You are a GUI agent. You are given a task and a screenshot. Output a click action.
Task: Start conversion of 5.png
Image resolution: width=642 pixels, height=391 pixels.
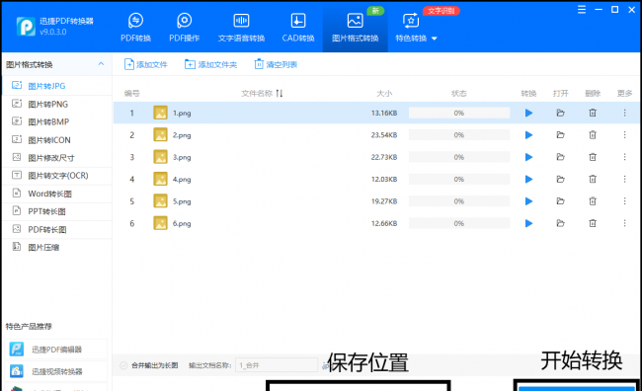(x=528, y=201)
